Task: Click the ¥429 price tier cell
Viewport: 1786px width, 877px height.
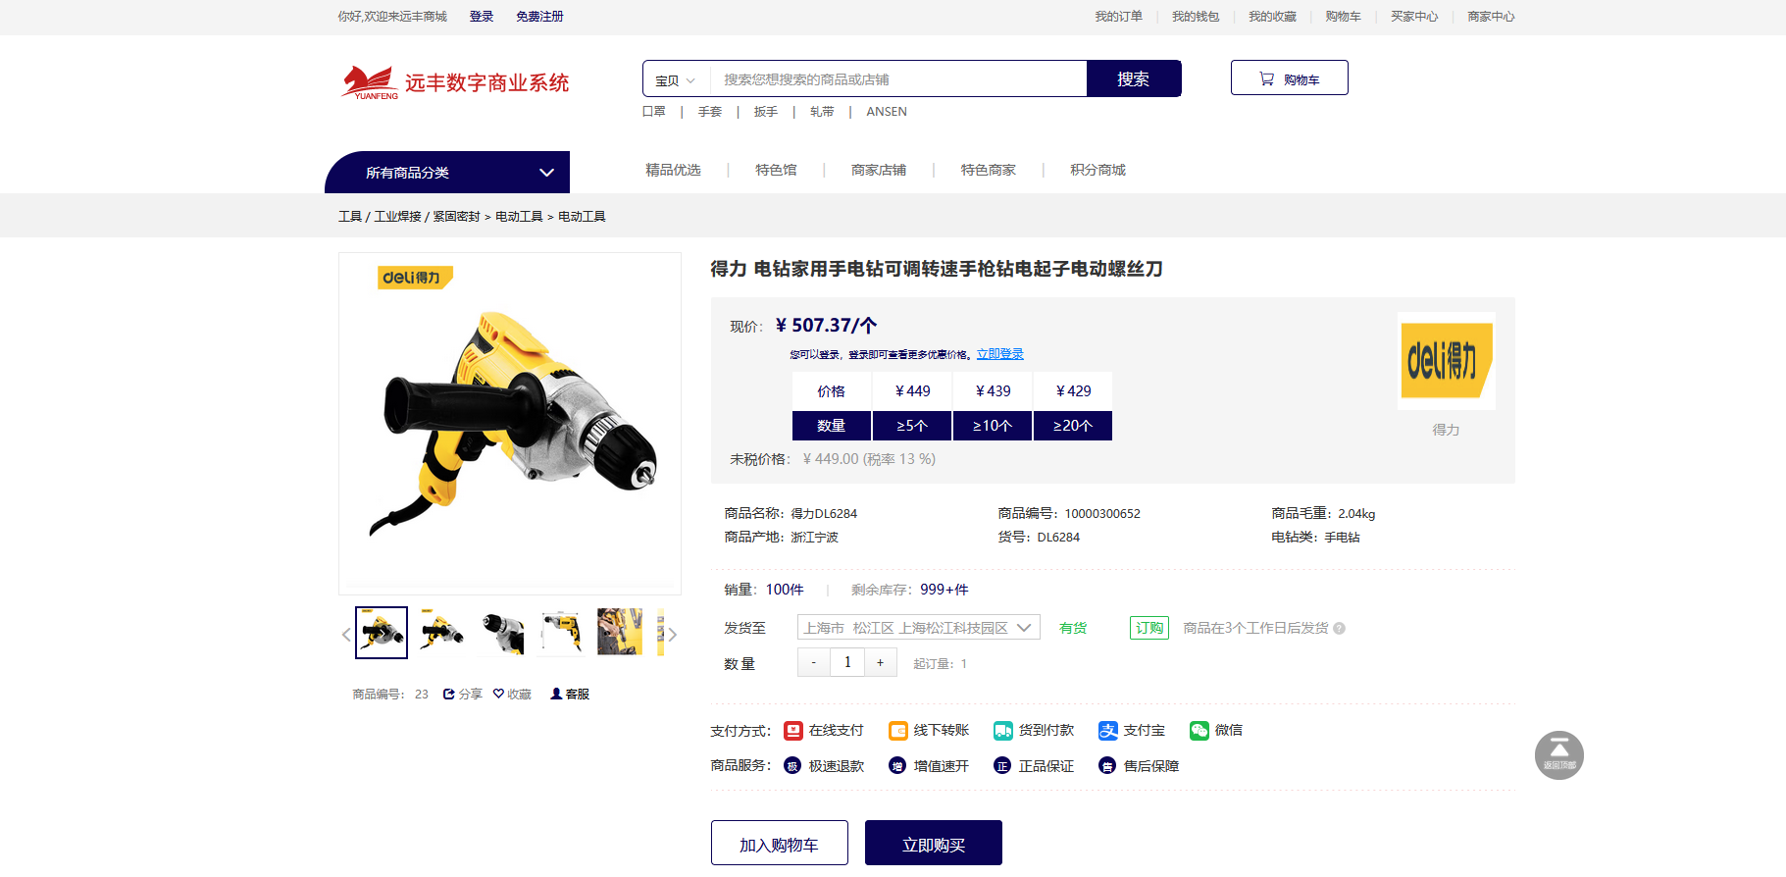Action: pos(1073,390)
